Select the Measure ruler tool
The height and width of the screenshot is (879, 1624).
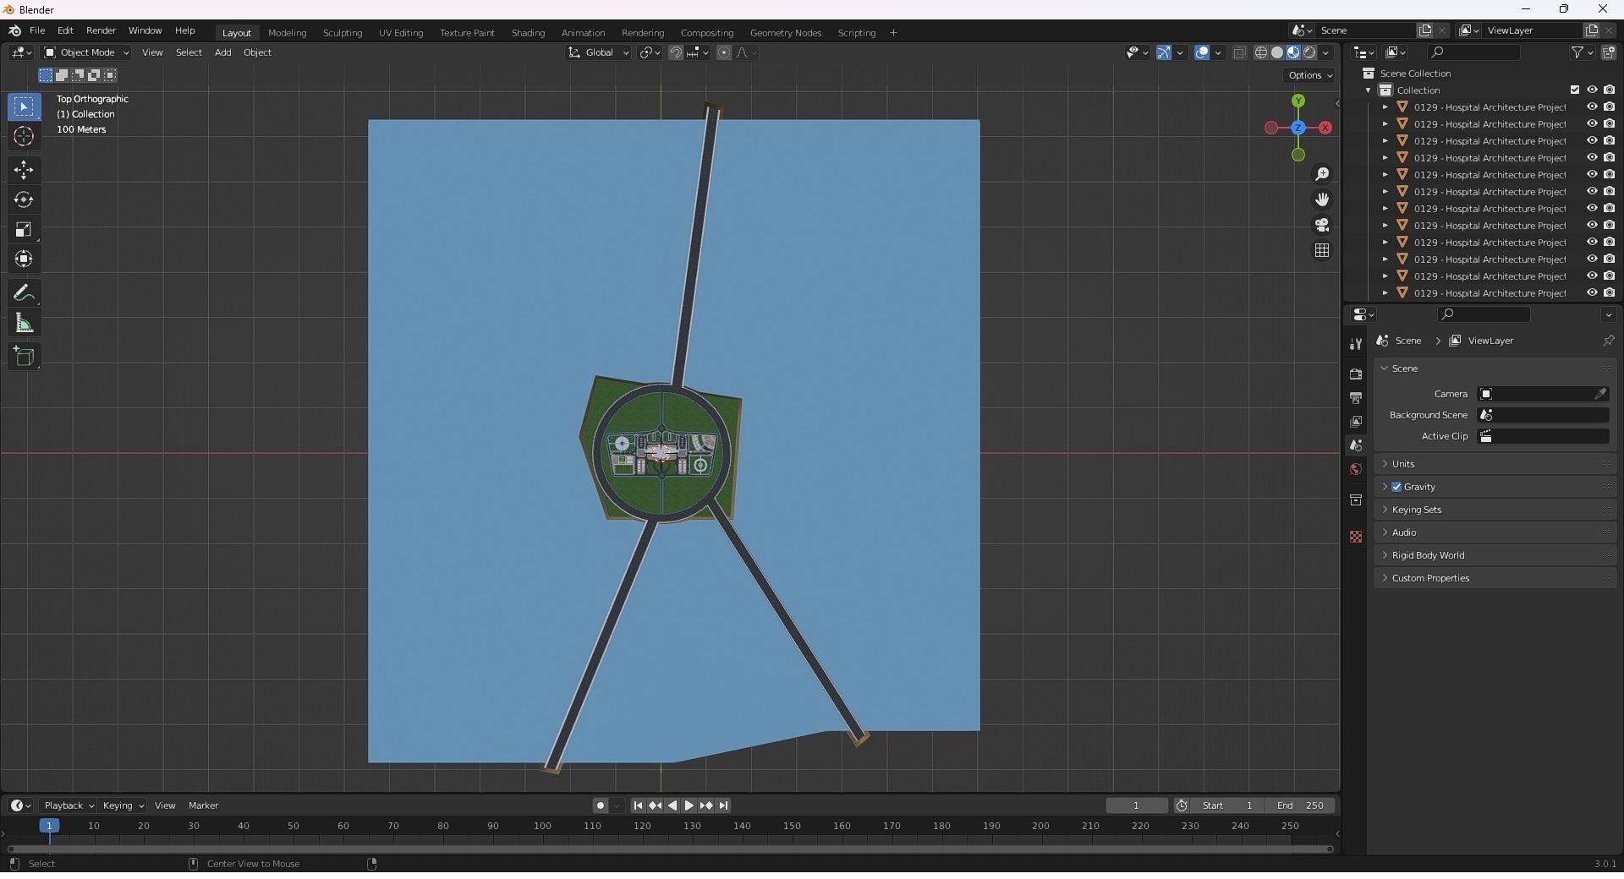coord(24,324)
